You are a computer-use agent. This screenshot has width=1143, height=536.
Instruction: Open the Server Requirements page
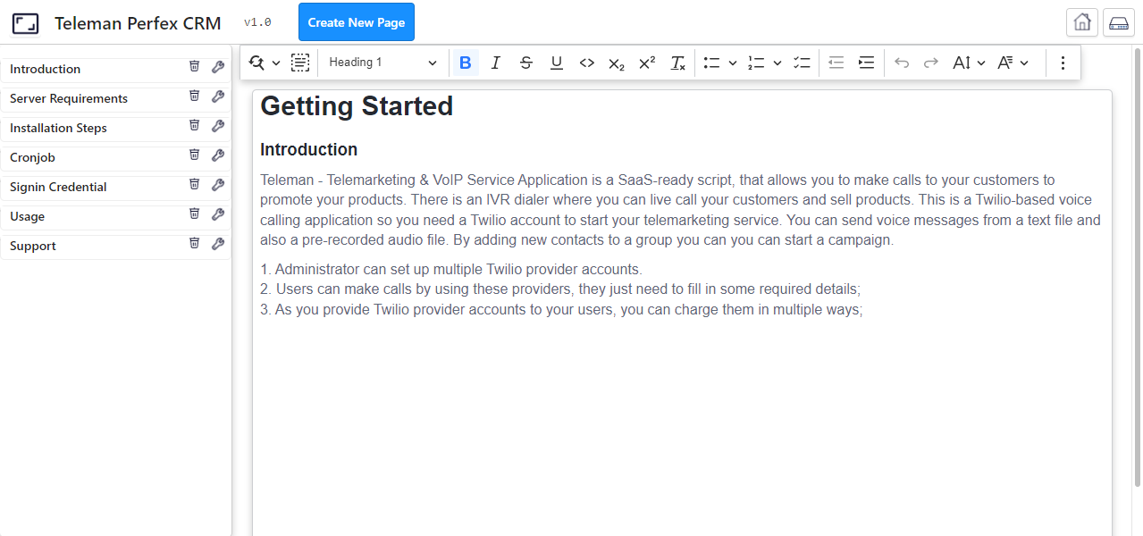tap(69, 98)
